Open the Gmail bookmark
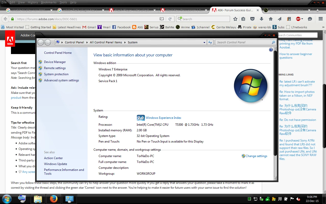Screen dimensions: 326x204 point(89,27)
